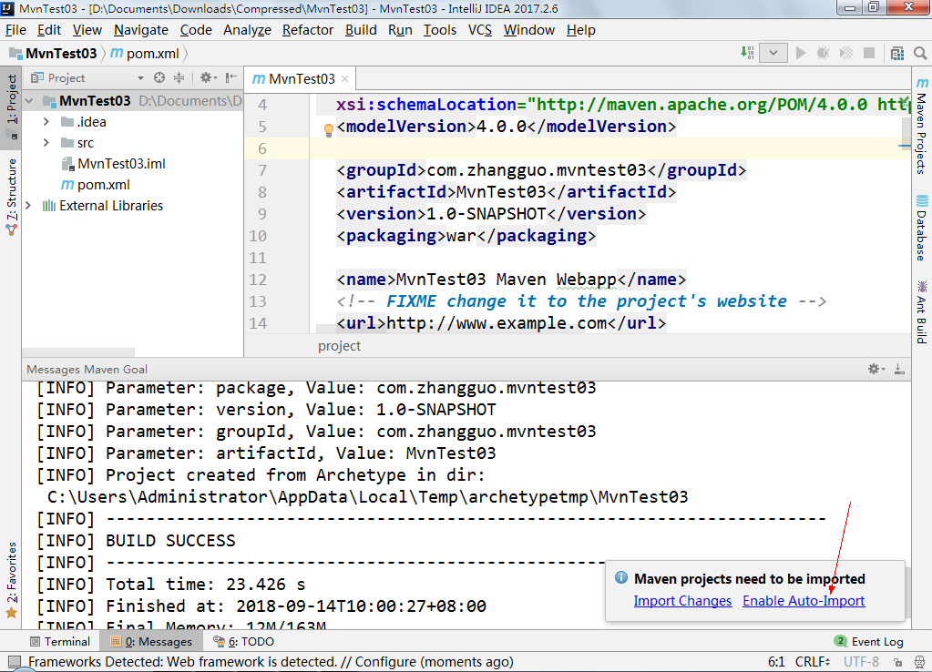Open the Tools menu
The width and height of the screenshot is (932, 672).
point(440,30)
